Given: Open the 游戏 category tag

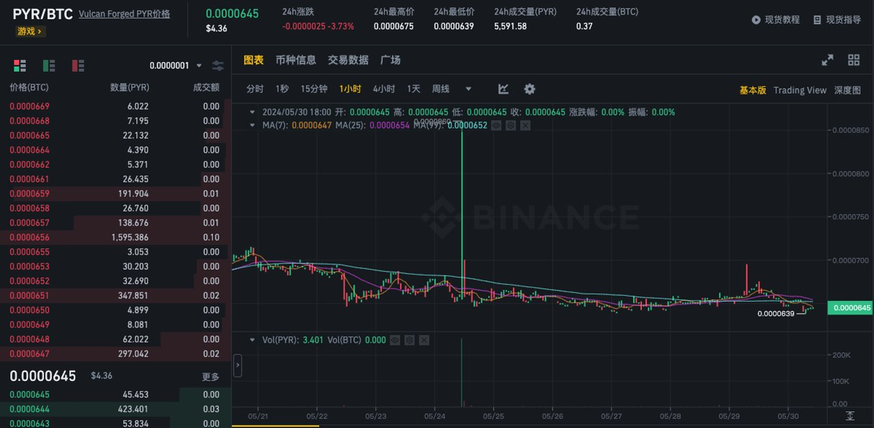Looking at the screenshot, I should pos(31,31).
